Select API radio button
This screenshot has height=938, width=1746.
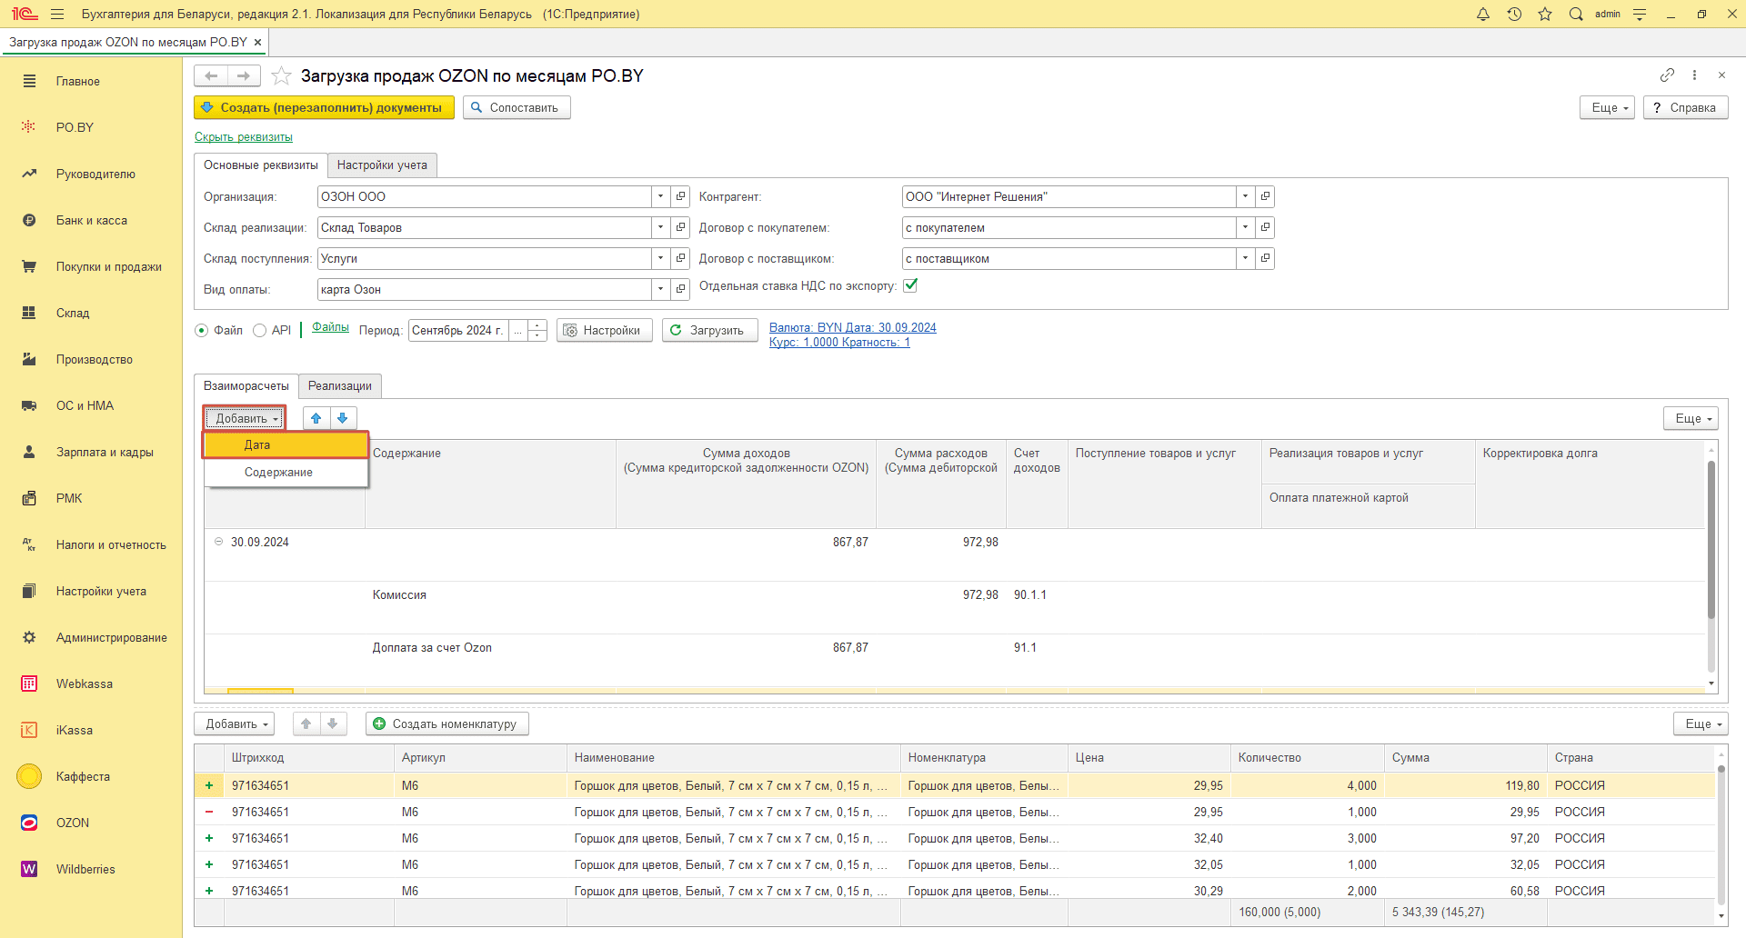point(260,331)
